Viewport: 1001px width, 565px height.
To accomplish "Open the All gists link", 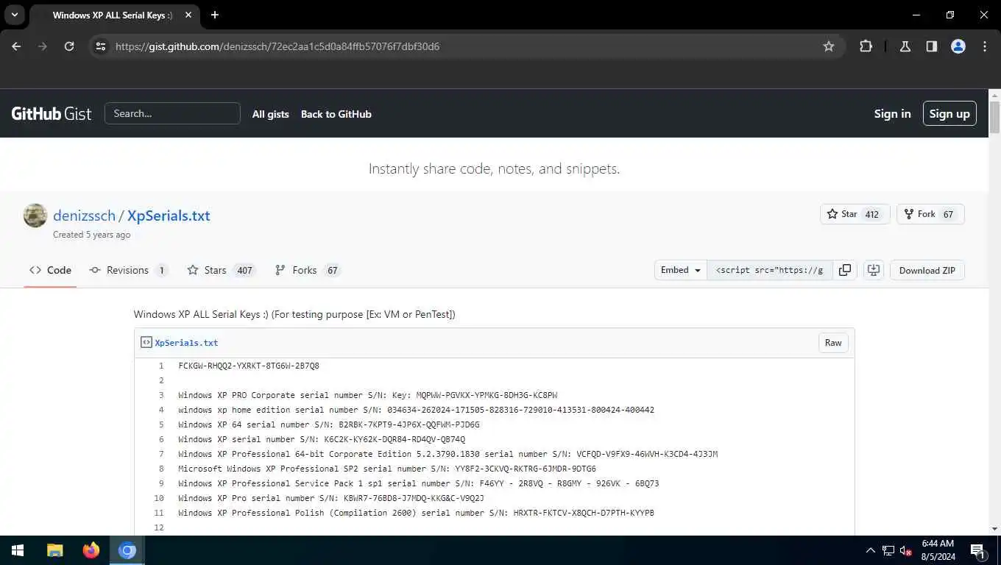I will [x=270, y=114].
